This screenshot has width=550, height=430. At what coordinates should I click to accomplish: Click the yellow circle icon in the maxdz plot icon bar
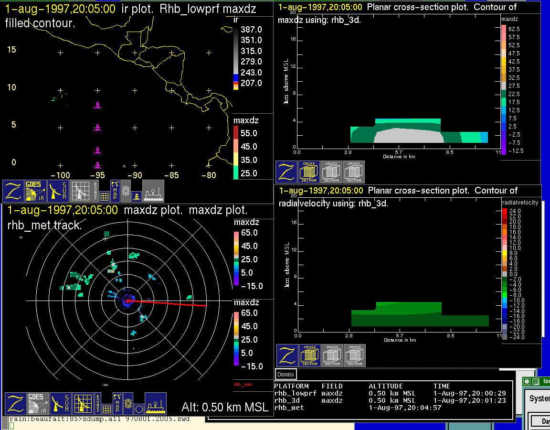[x=138, y=409]
